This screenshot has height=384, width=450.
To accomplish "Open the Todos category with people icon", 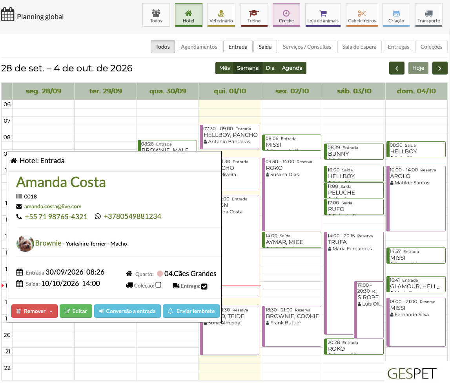I will pos(156,15).
